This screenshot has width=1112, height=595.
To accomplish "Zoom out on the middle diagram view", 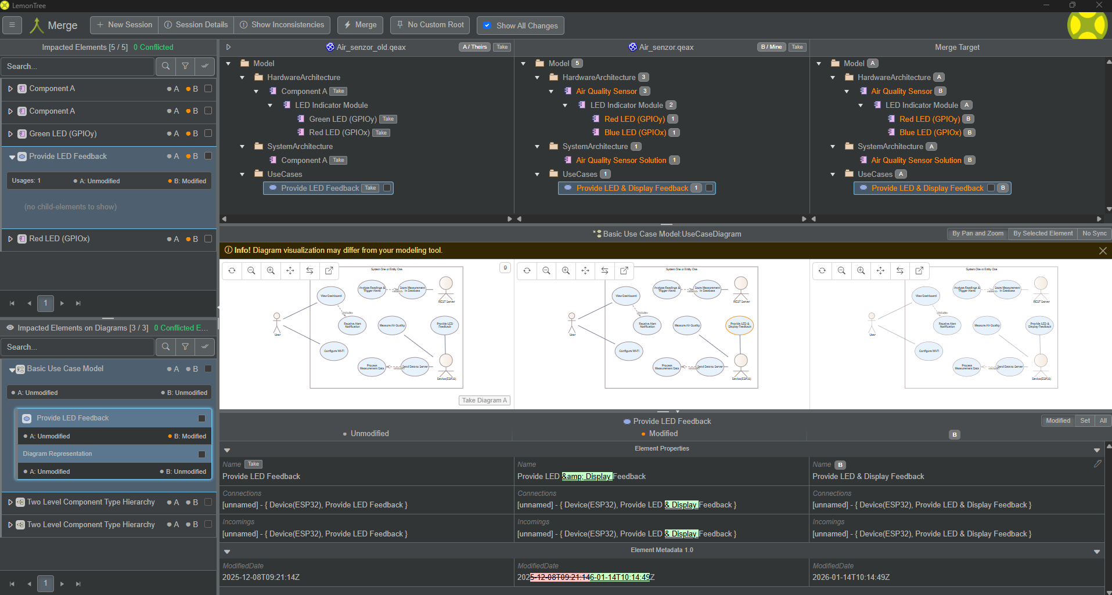I will [546, 271].
